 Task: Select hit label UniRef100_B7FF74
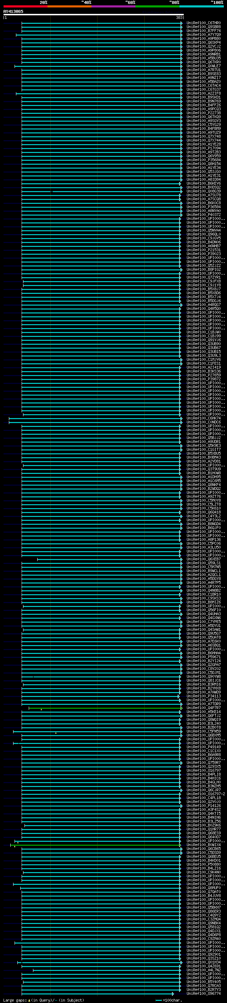[204, 31]
